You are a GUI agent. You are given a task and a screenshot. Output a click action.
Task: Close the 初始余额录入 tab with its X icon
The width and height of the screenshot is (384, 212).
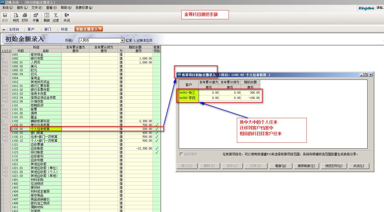click(x=100, y=29)
